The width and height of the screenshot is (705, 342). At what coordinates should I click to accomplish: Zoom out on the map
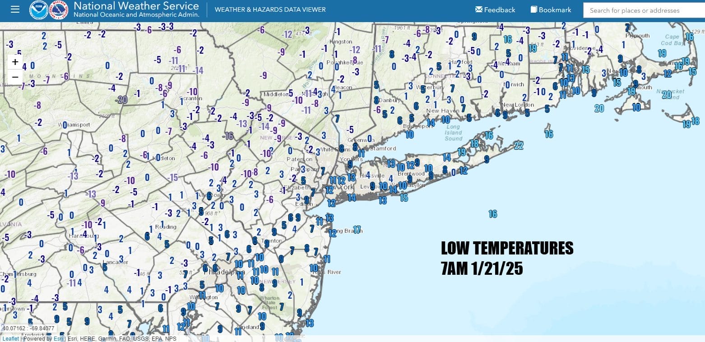(x=15, y=77)
